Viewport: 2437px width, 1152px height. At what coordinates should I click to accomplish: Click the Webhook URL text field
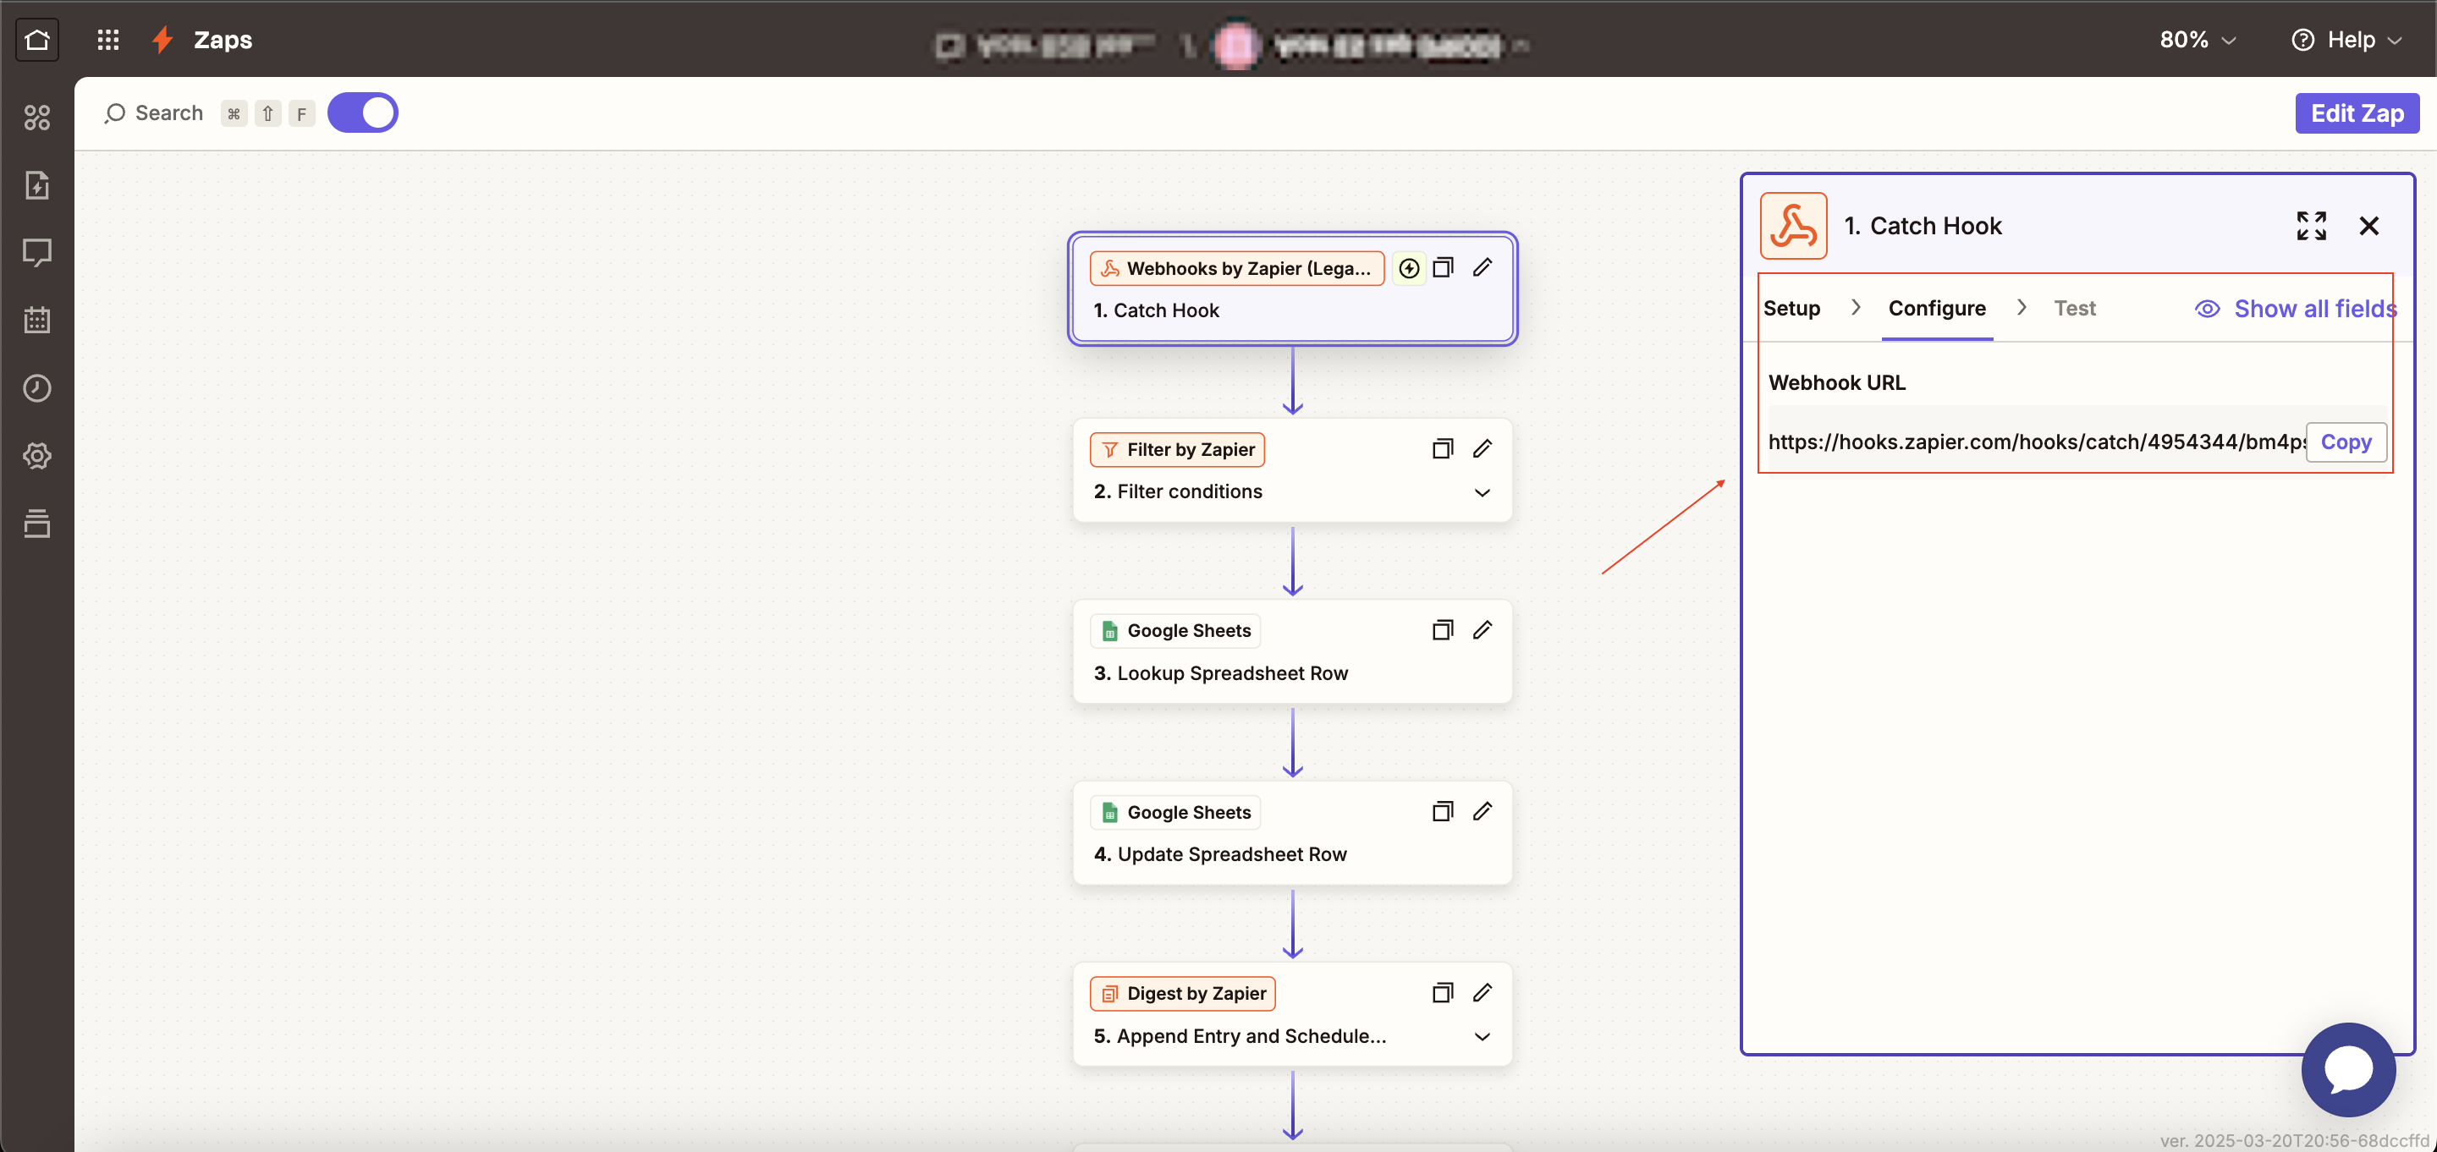tap(2036, 442)
